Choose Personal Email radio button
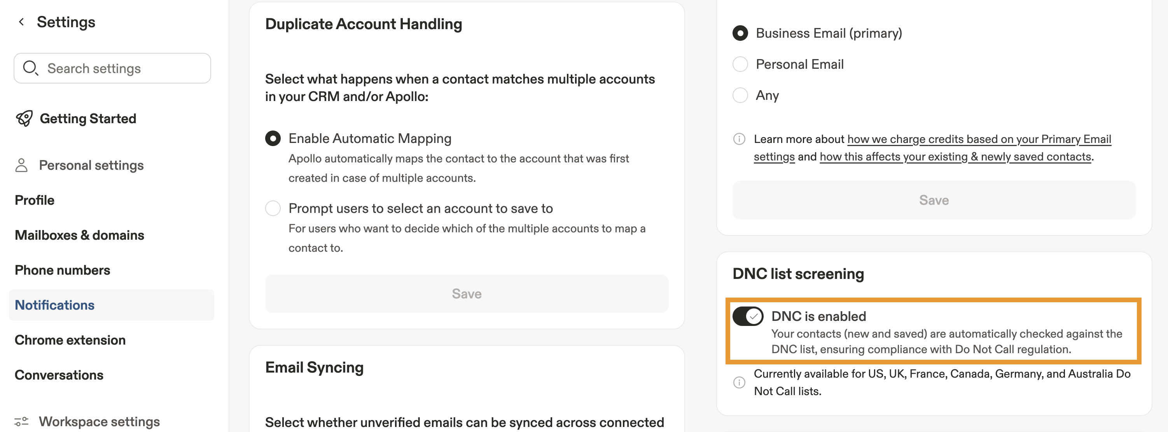This screenshot has width=1168, height=432. [740, 64]
